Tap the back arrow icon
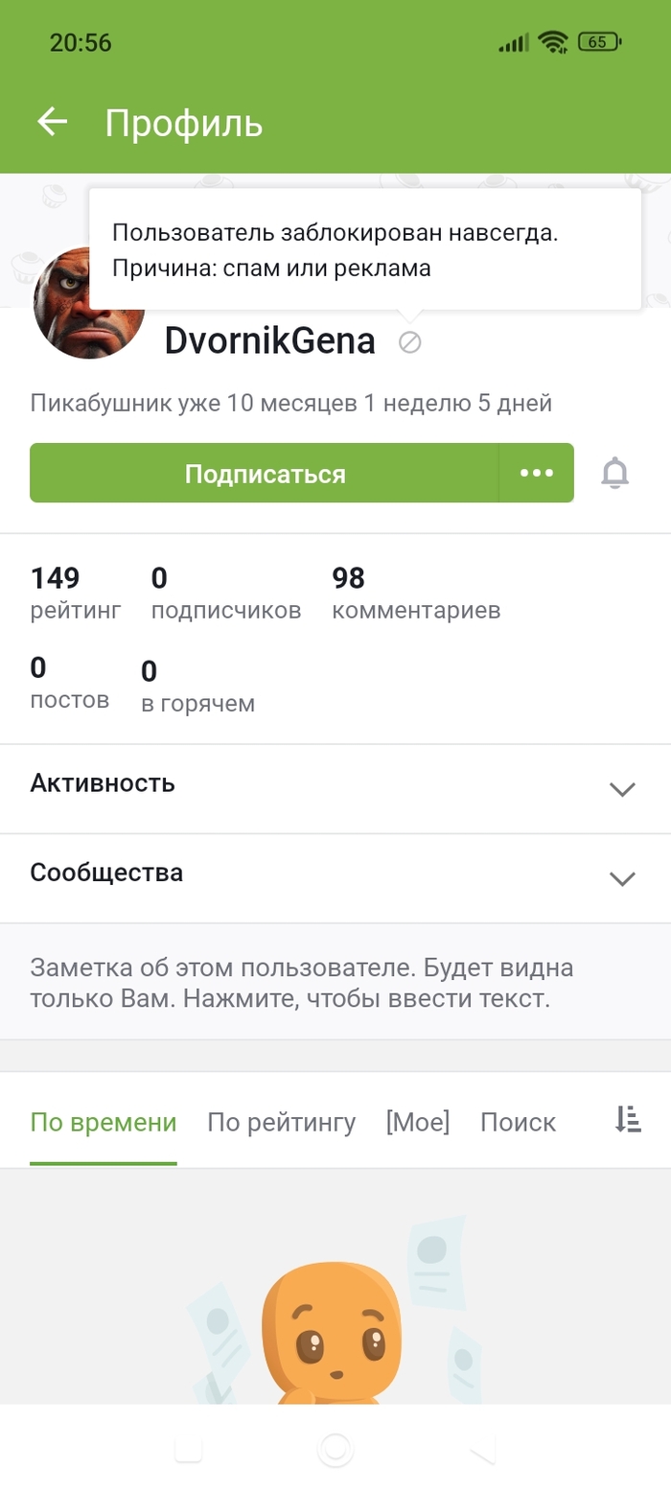This screenshot has height=1492, width=671. tap(53, 122)
